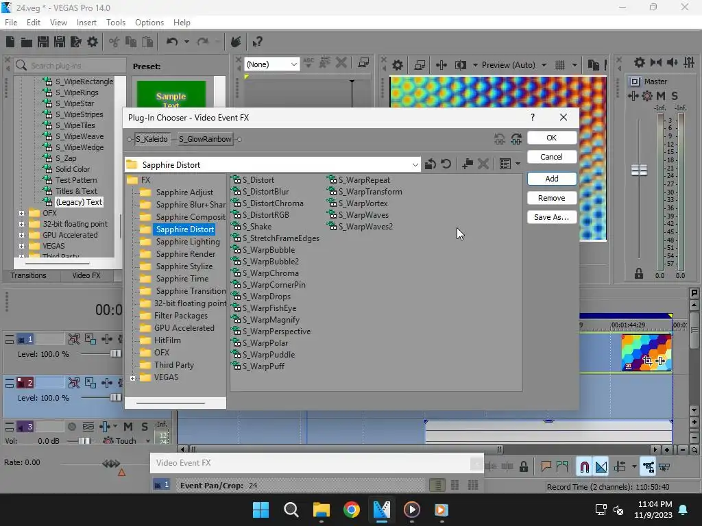Select S_Kaleido in plug-in chain
Image resolution: width=702 pixels, height=526 pixels.
(x=152, y=139)
